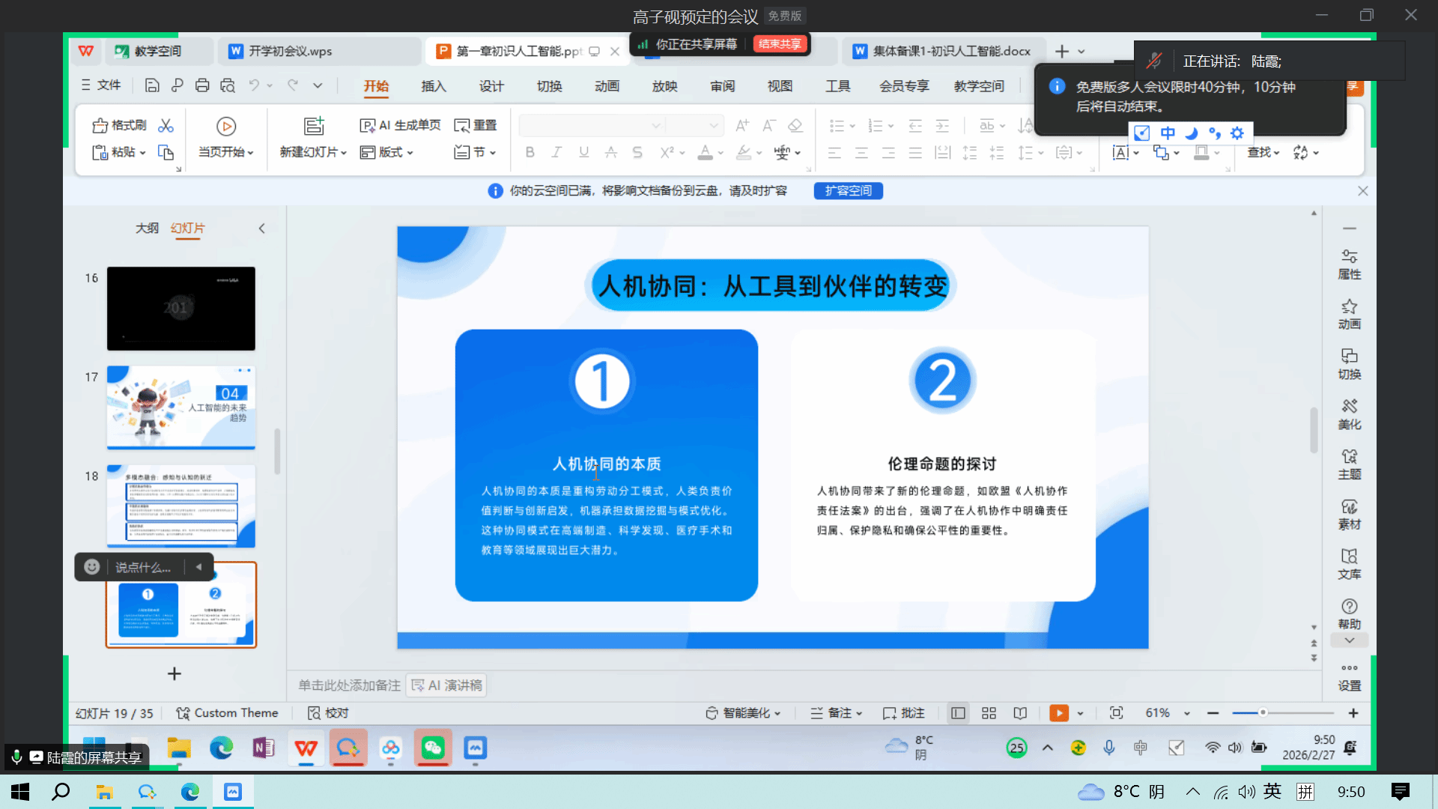
Task: Adjust the zoom slider in status bar
Action: [x=1263, y=713]
